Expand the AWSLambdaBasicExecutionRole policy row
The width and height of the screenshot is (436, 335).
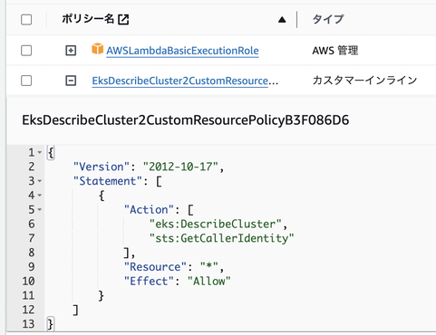pos(71,51)
